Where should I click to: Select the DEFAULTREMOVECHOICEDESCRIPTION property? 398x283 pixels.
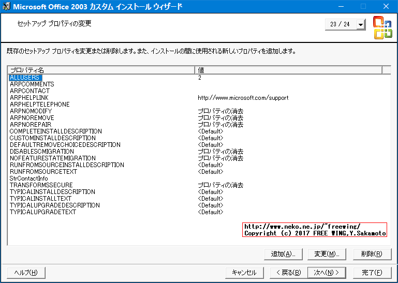(x=65, y=145)
